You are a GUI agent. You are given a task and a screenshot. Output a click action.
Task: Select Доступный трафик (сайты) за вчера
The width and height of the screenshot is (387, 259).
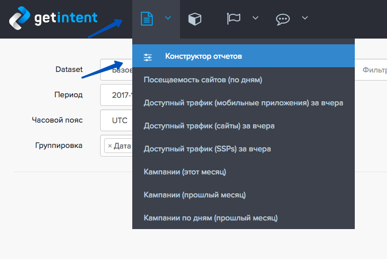coord(209,126)
